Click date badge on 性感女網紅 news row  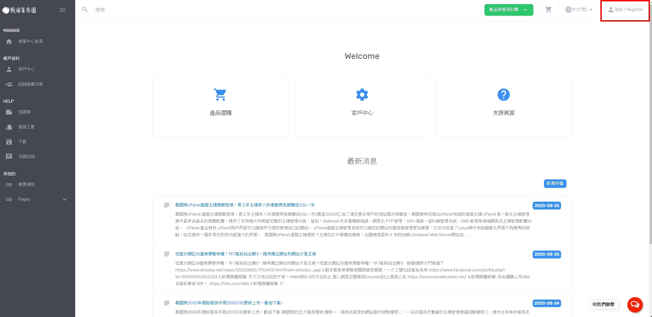tap(547, 254)
